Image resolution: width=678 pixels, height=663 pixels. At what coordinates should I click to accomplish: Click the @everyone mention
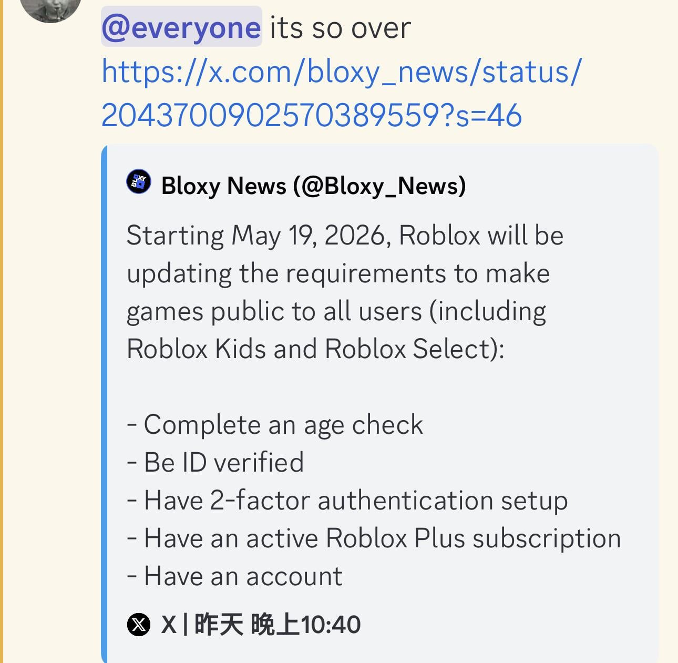(181, 27)
